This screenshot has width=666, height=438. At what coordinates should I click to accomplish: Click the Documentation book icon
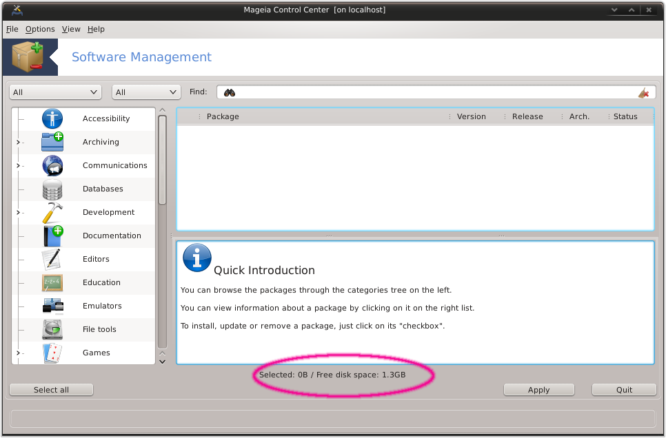click(53, 236)
